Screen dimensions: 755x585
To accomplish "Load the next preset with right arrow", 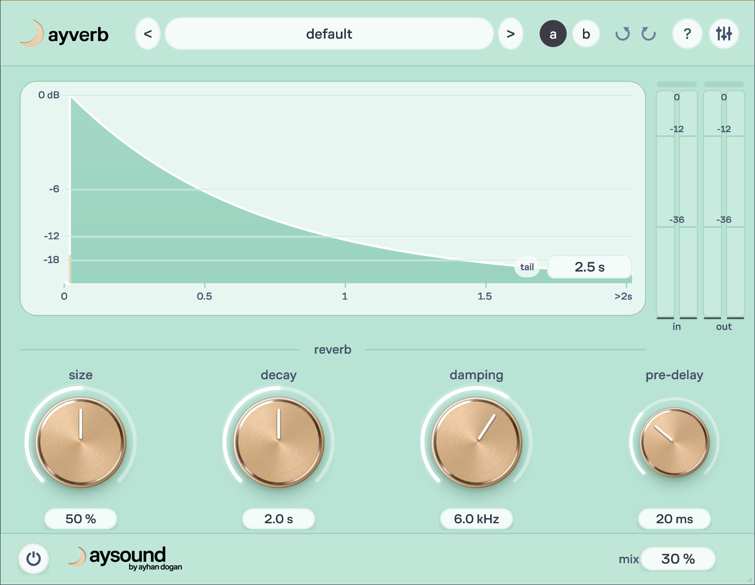I will (x=510, y=34).
